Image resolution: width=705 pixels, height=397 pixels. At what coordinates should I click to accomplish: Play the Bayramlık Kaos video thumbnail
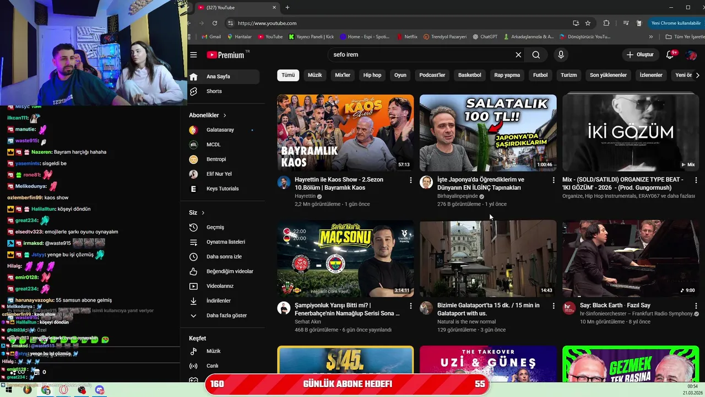[x=345, y=132]
